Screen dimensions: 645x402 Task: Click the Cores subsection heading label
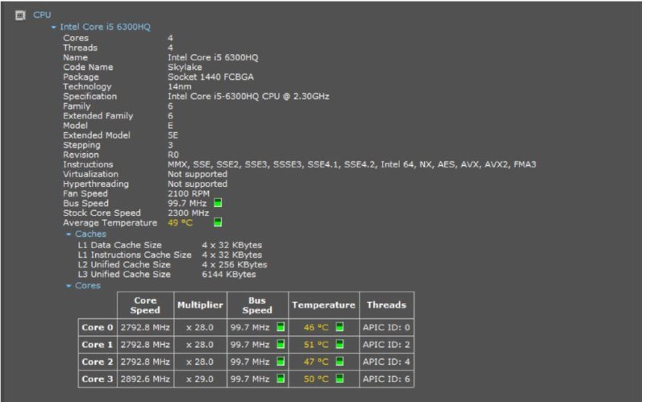(88, 285)
